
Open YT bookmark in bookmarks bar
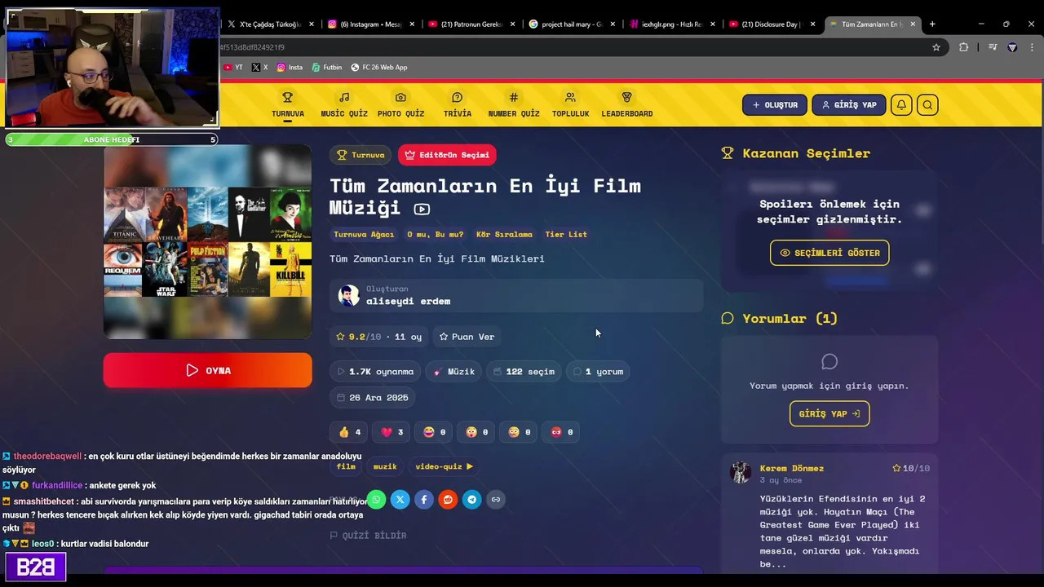coord(233,67)
